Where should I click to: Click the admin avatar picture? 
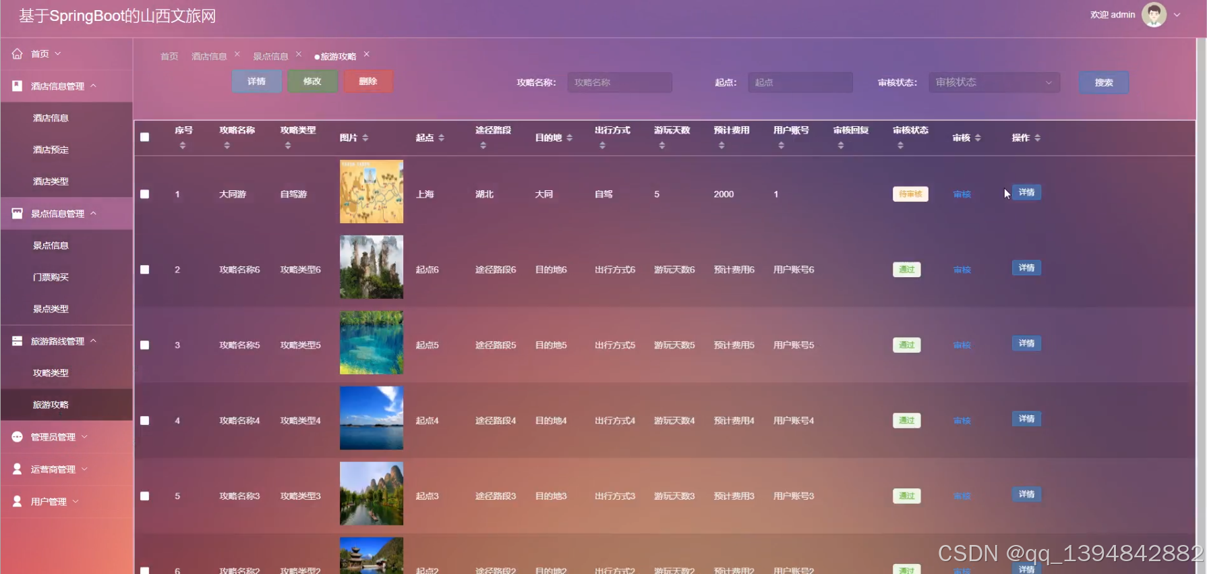[x=1154, y=14]
